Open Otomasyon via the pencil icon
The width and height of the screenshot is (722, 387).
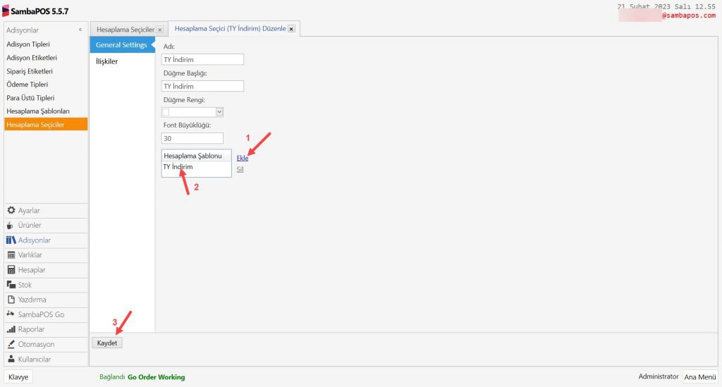click(11, 344)
